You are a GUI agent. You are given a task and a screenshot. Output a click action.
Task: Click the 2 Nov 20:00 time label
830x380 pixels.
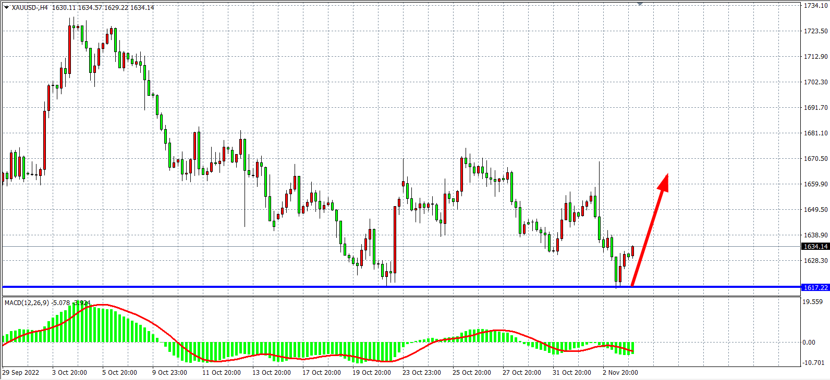click(620, 373)
